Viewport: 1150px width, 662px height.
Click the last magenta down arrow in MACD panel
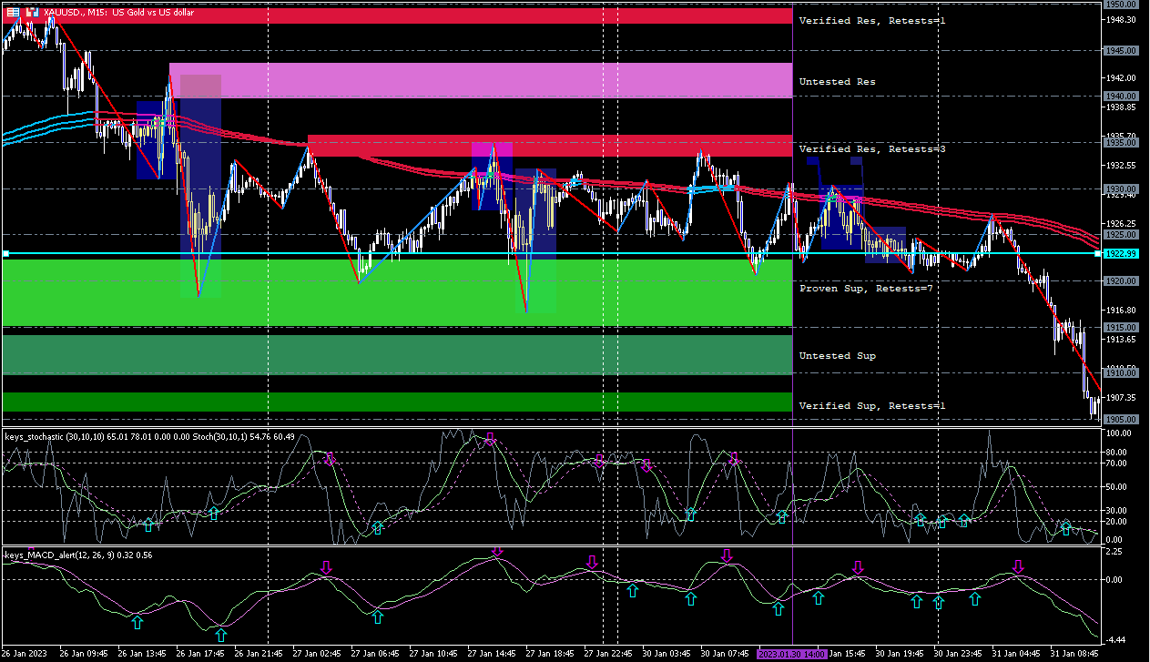1018,566
